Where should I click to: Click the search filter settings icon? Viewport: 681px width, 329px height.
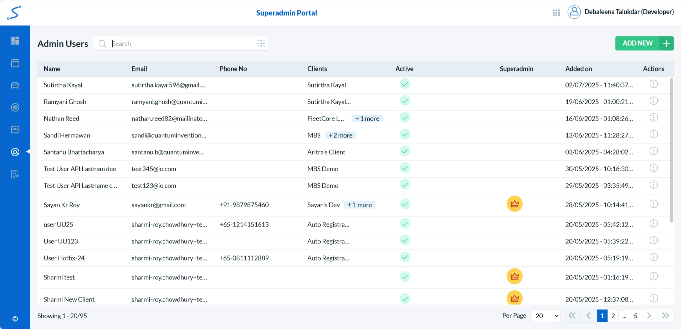point(261,44)
